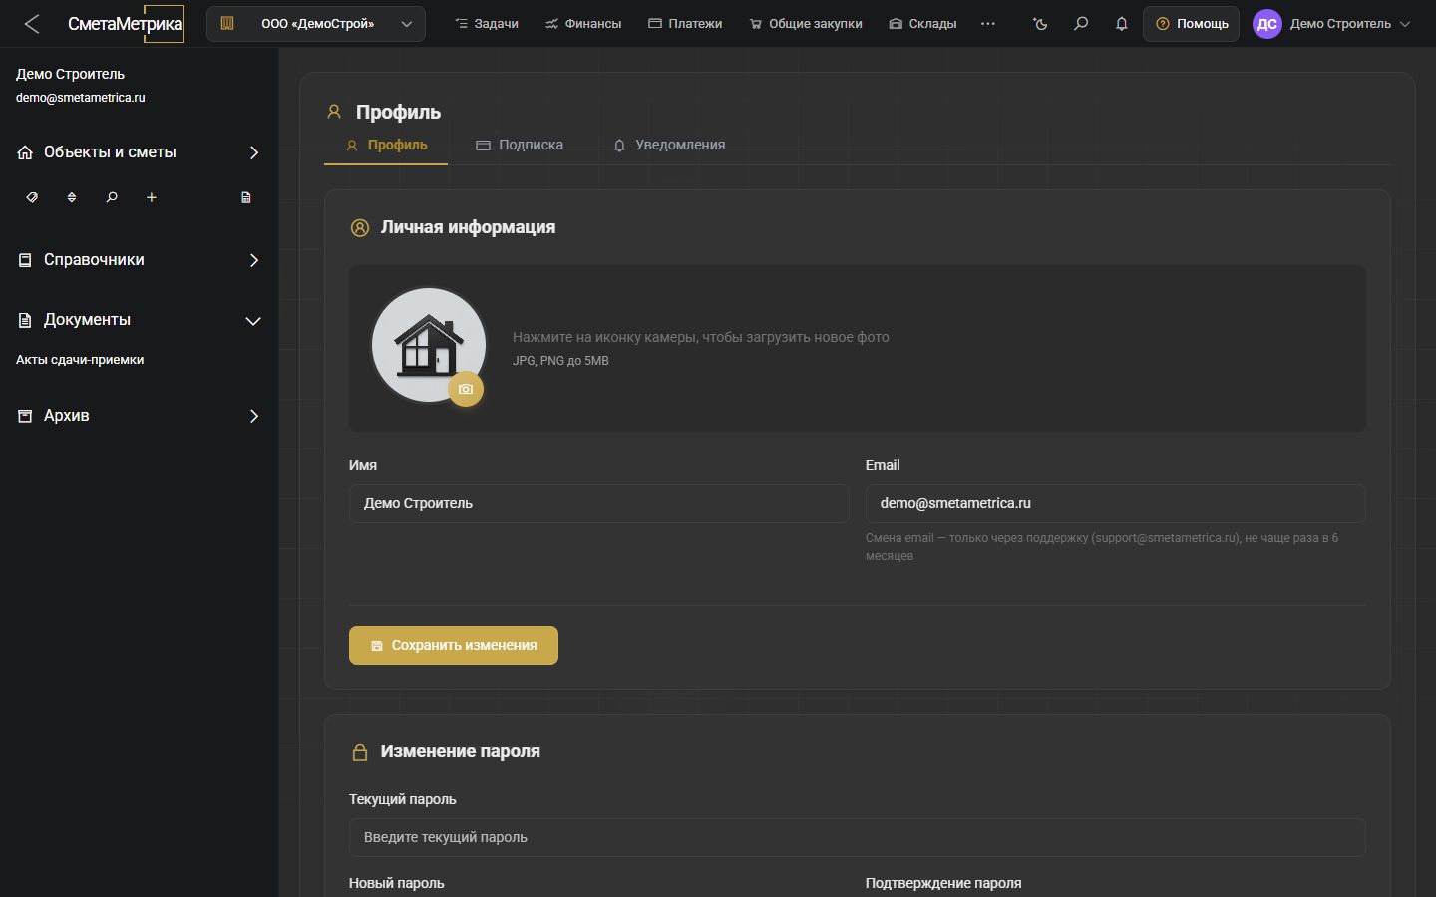Screen dimensions: 1436x897
Task: Expand the Справочники section chevron
Action: tap(254, 260)
